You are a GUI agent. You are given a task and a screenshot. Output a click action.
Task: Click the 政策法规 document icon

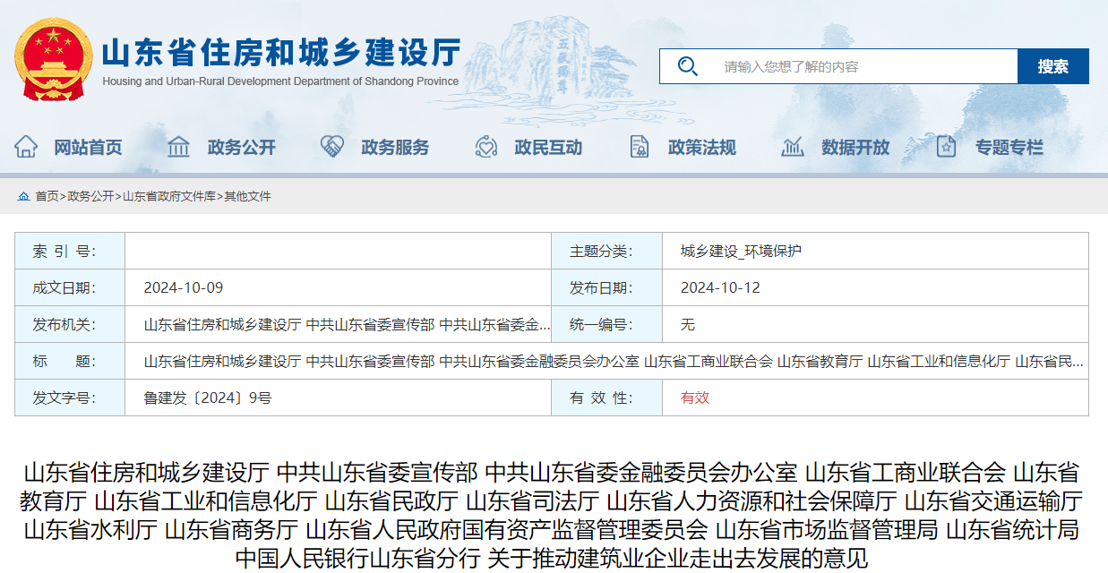639,147
